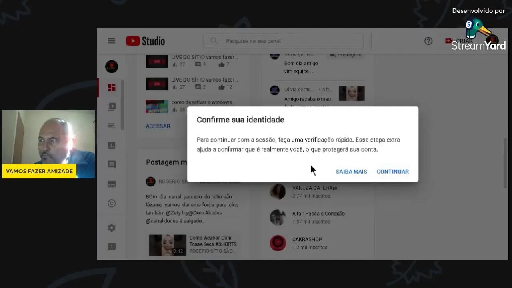512x288 pixels.
Task: Click the VANUZA DA ILHA channel name
Action: 315,188
